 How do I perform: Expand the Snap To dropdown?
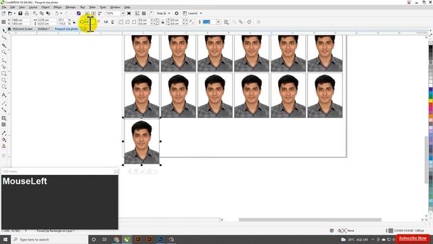coord(169,14)
